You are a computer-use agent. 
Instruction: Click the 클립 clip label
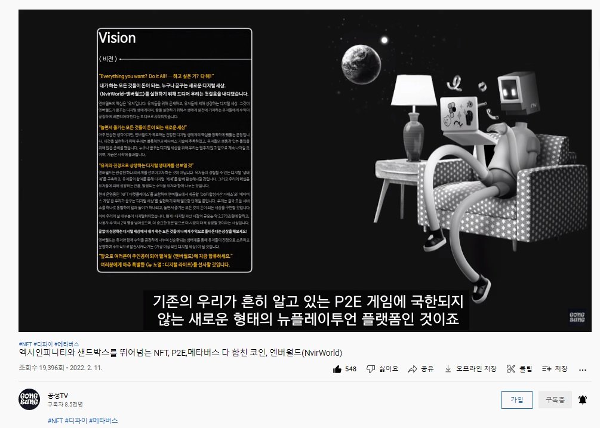[x=525, y=369]
